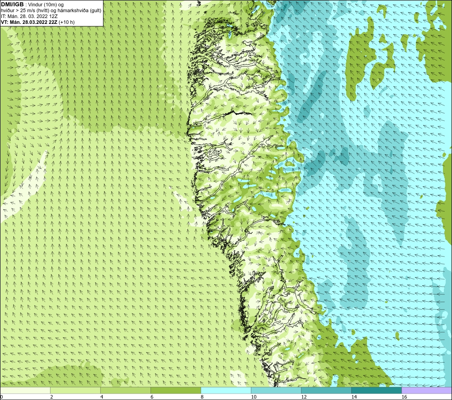This screenshot has width=452, height=400.
Task: Click the "VT: Mán. 28.03.2022 22Z" line
Action: [29, 22]
